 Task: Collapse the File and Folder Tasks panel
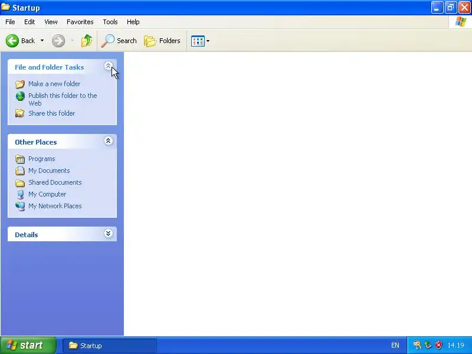click(108, 66)
